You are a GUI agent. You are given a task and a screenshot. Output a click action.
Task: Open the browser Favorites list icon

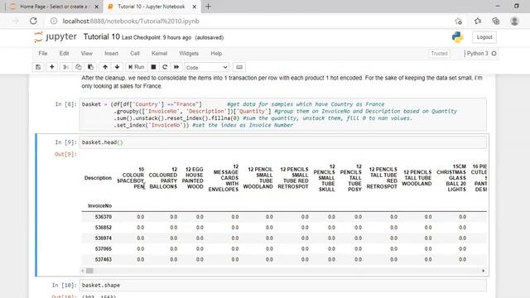click(x=477, y=21)
